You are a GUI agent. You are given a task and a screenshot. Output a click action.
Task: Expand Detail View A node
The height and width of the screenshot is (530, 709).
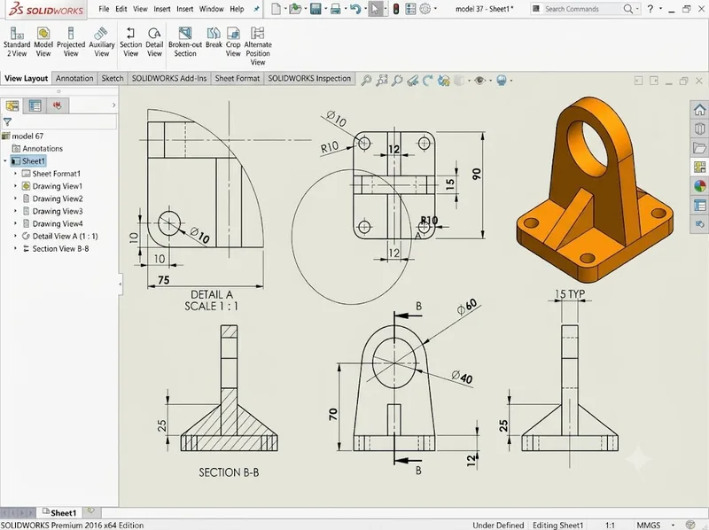[15, 236]
